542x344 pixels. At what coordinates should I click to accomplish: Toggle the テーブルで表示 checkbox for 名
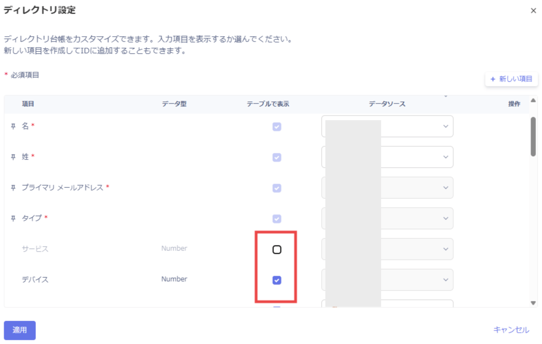click(x=277, y=127)
